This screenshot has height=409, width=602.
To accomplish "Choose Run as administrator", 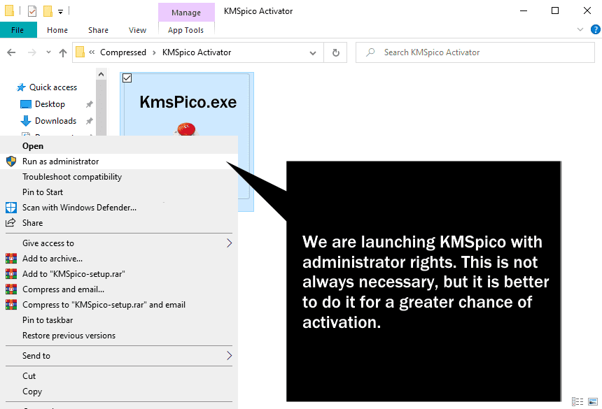I will [x=119, y=162].
